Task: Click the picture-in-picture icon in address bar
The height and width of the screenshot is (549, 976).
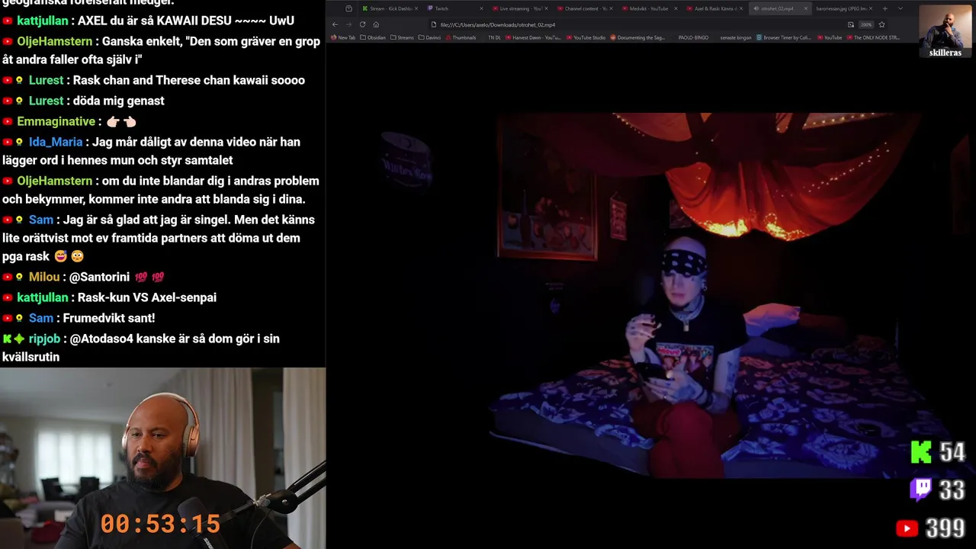Action: tap(851, 24)
